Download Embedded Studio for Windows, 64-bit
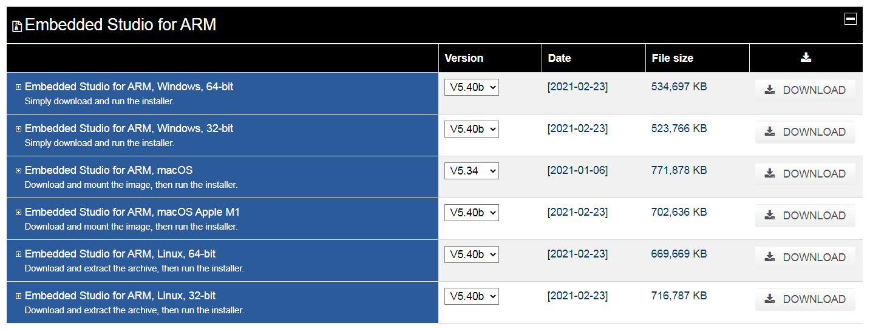 point(805,90)
